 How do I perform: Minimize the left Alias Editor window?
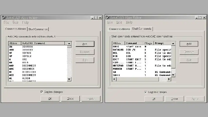[92, 18]
